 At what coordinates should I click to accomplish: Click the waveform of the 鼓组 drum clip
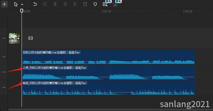[108, 92]
